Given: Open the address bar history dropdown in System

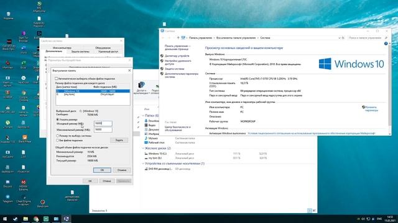Looking at the screenshot, I should 340,38.
